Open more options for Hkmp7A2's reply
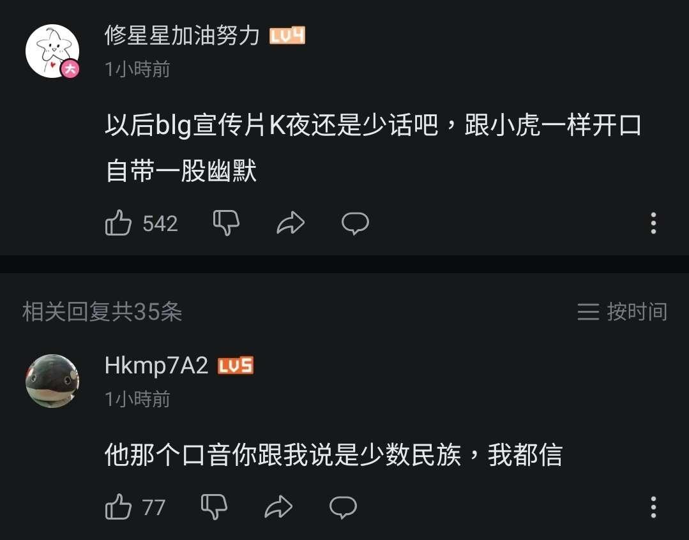Viewport: 689px width, 540px height. (653, 507)
